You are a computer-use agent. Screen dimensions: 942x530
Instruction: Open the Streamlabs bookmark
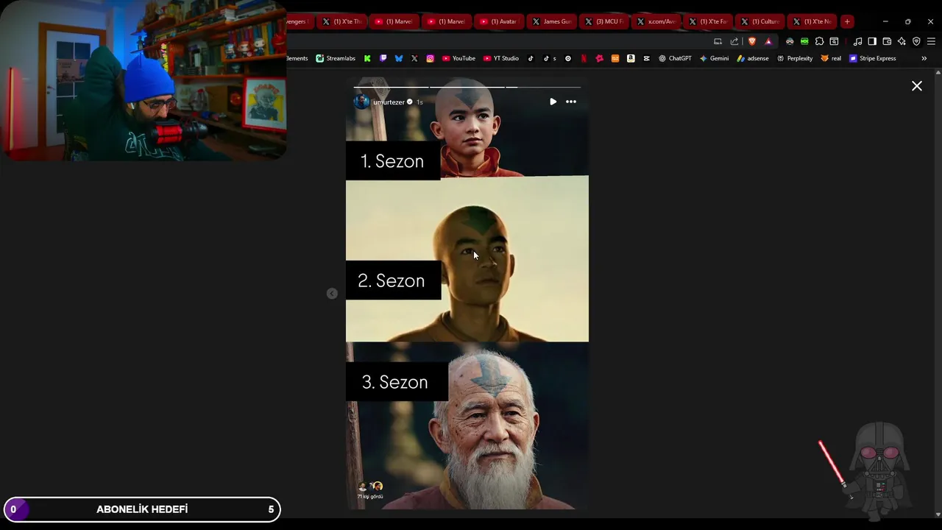tap(336, 58)
